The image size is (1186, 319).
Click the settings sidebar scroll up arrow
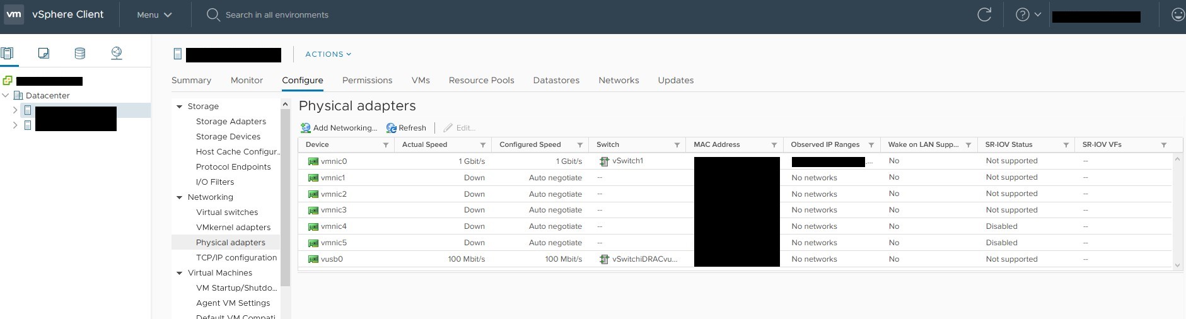(285, 104)
